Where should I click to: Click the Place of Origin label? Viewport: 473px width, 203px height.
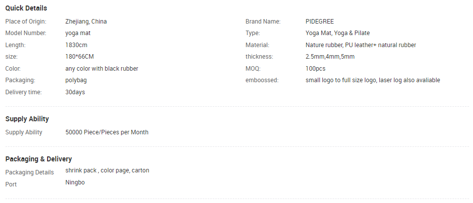pos(26,22)
